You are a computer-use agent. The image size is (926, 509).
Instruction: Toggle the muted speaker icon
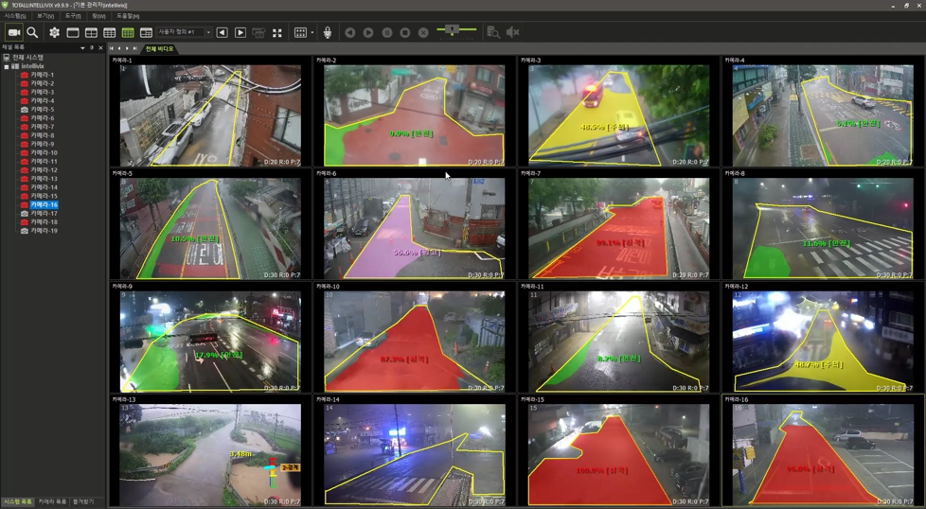click(512, 32)
